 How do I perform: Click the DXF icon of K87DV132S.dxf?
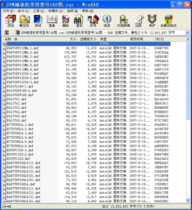5,159
